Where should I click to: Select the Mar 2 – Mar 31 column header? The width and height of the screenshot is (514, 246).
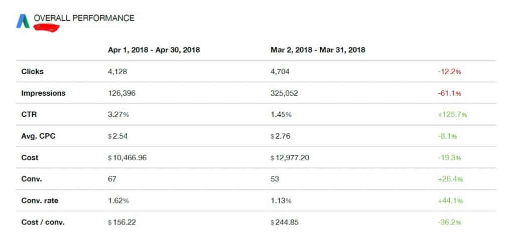click(318, 50)
